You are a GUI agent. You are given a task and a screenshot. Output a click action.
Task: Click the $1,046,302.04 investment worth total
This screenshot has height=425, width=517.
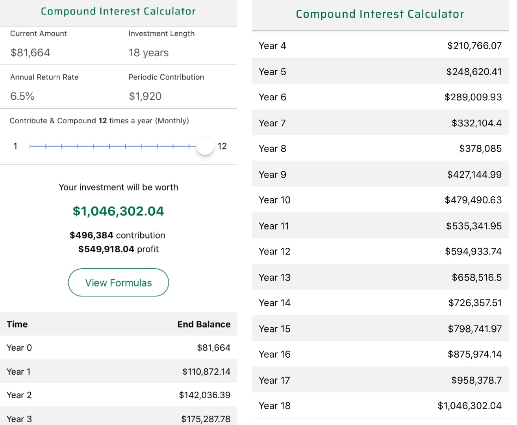[x=118, y=211]
